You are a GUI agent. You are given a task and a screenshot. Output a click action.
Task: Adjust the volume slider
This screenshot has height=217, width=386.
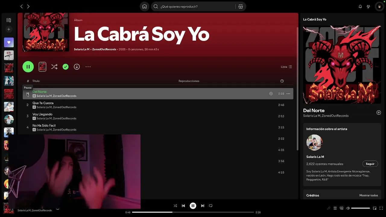click(360, 208)
